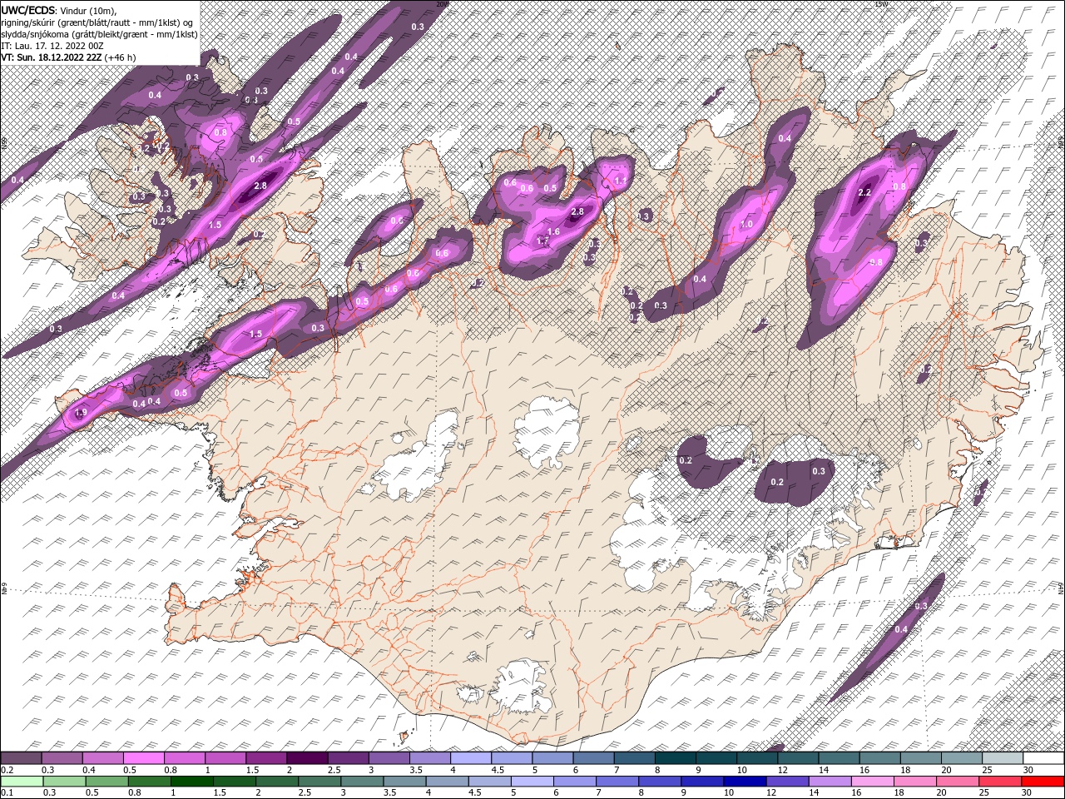Click the 'IT: Lau. 17. 12. 2022 00Z' line
The height and width of the screenshot is (799, 1065).
pos(52,46)
